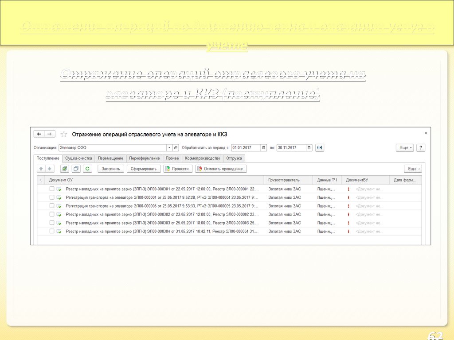The image size is (454, 340).
Task: Sort by the Грузоотправитель column header
Action: point(288,180)
